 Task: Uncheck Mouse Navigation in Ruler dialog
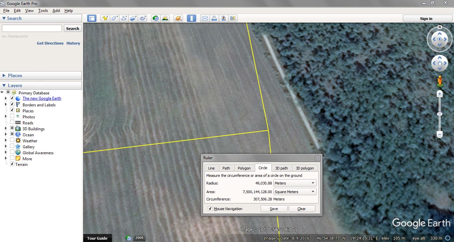[210, 208]
